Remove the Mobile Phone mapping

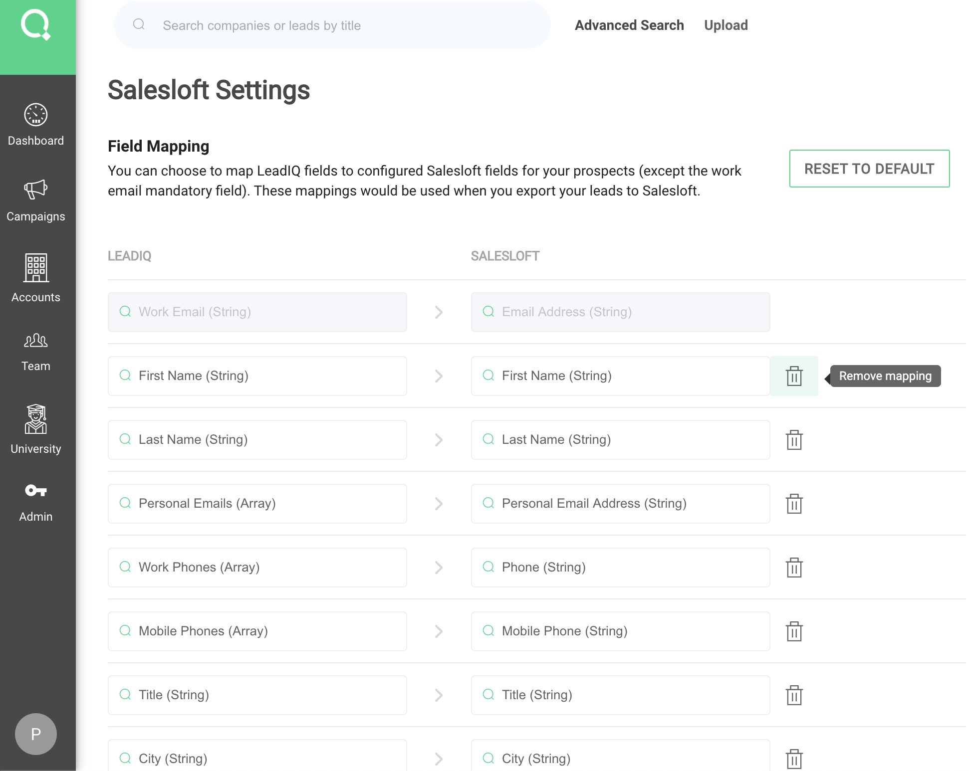[794, 631]
